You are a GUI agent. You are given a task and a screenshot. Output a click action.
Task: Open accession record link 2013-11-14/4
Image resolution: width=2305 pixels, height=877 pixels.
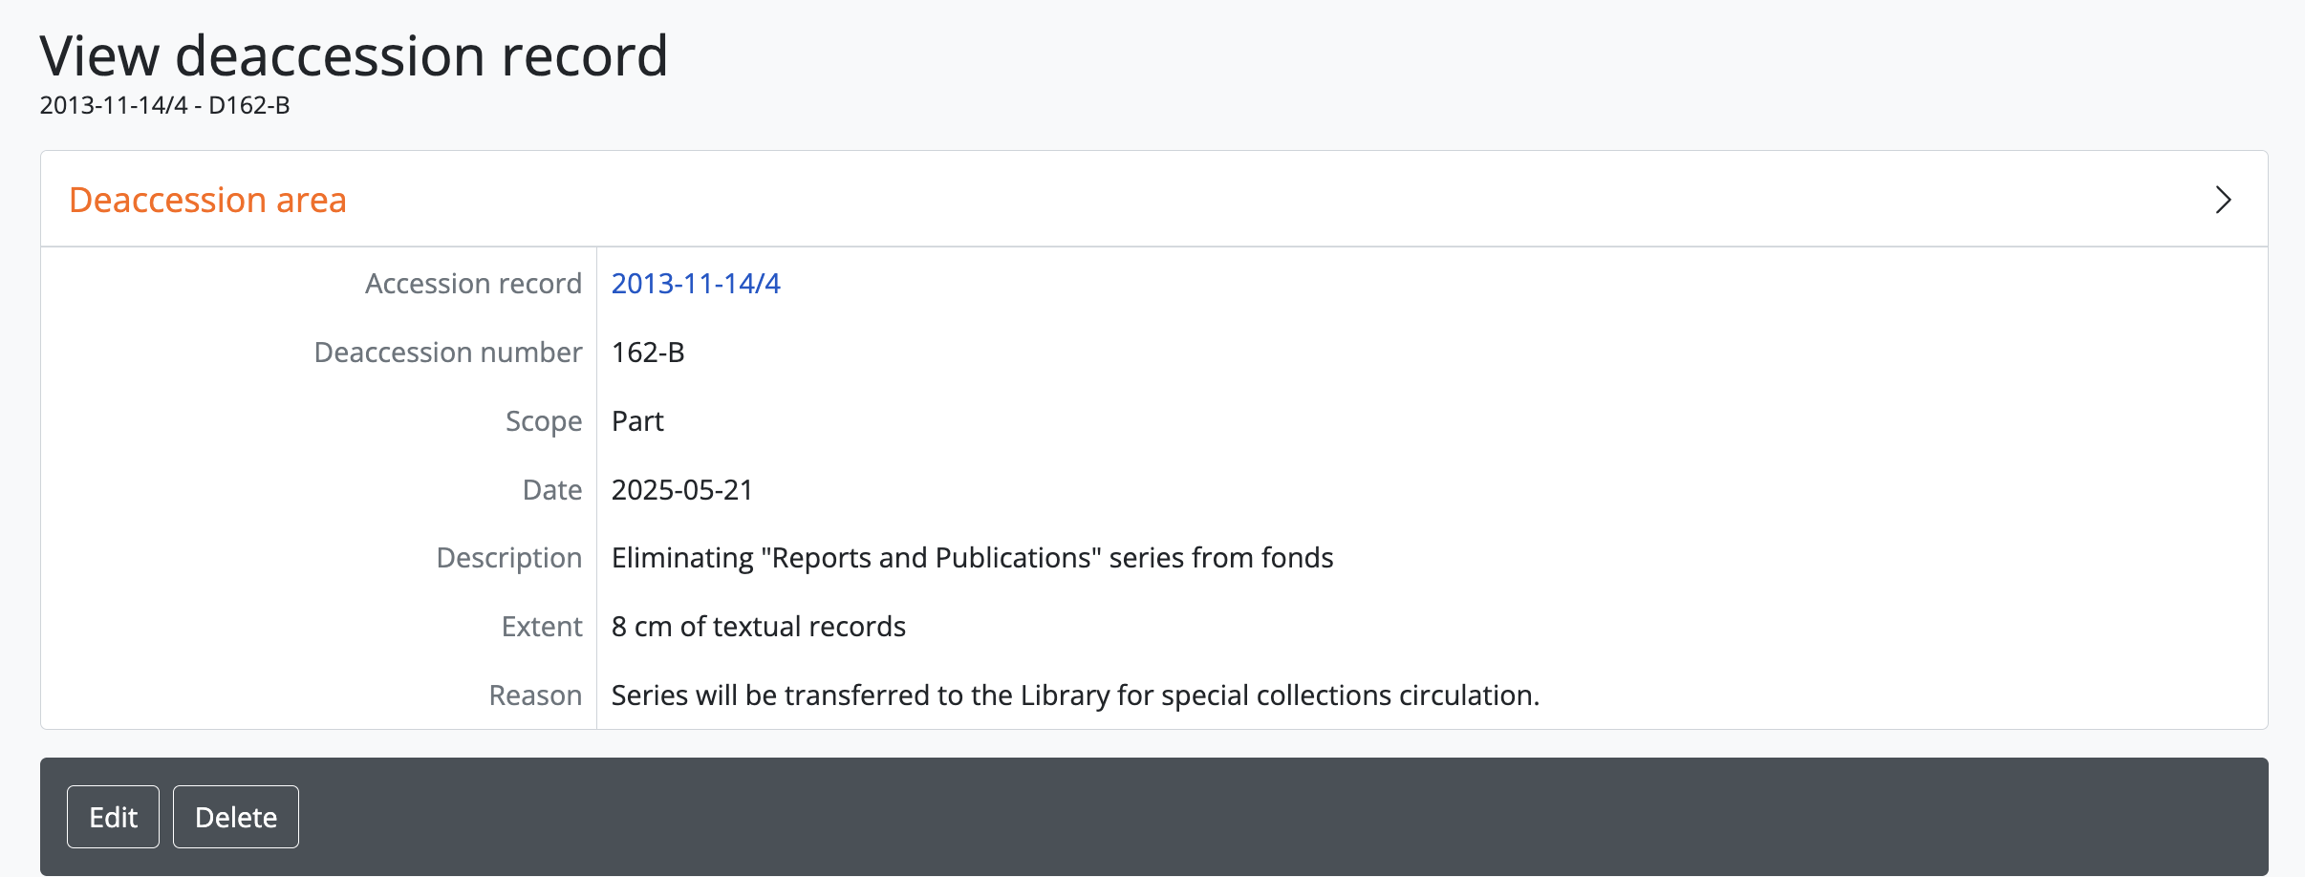696,284
